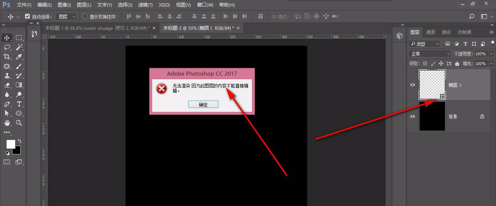Open the Move tool preset picker arrow
496x206 pixels.
(18, 17)
